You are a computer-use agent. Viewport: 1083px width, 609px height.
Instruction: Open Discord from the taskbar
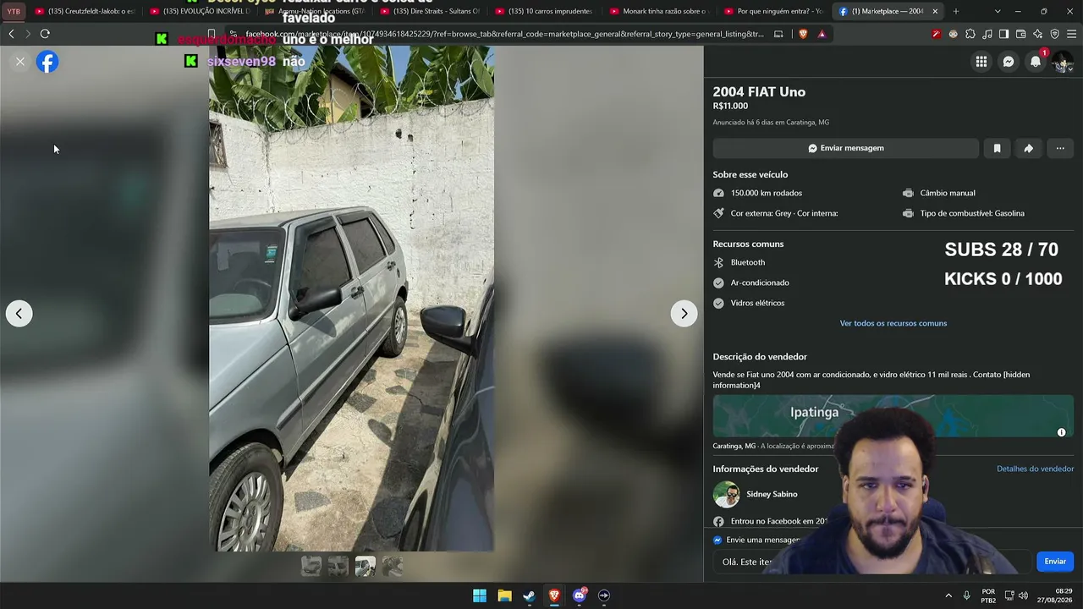(x=580, y=595)
